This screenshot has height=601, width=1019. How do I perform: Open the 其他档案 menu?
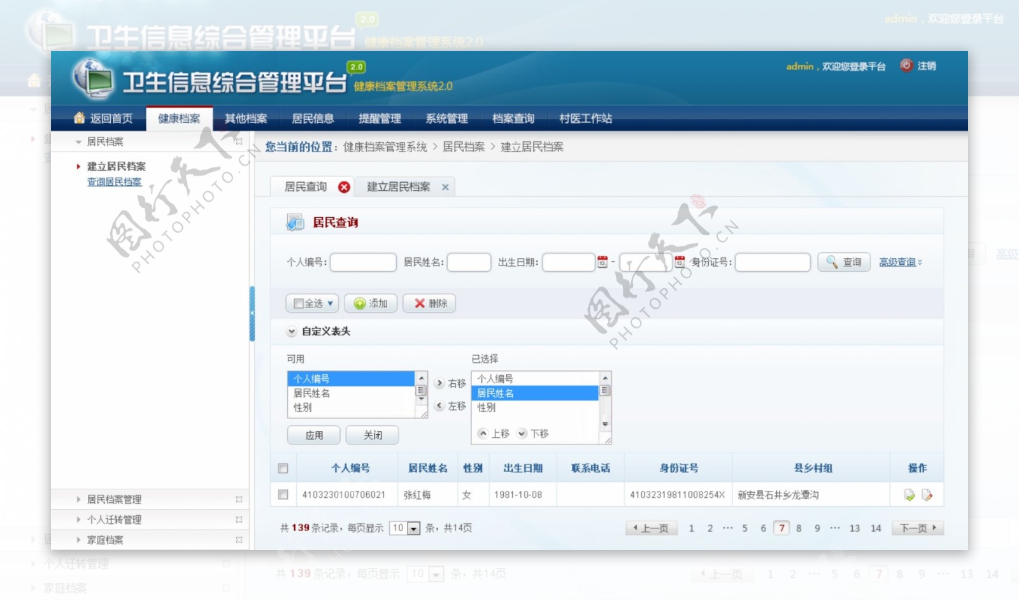click(246, 118)
